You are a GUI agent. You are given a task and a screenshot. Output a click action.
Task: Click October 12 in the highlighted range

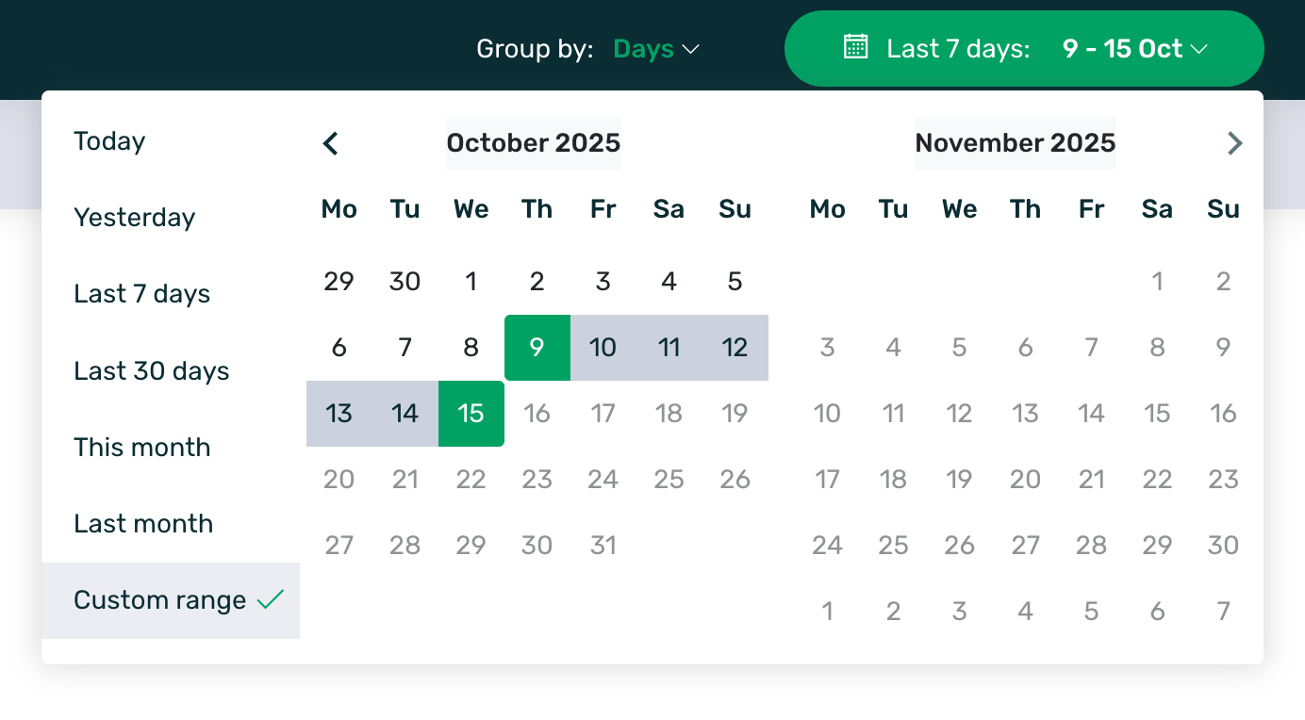735,348
